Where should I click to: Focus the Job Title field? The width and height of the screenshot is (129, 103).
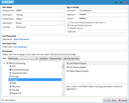click(x=40, y=27)
